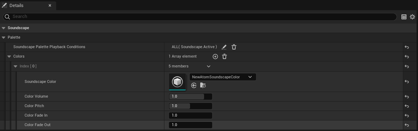Open the details settings gear

412,17
